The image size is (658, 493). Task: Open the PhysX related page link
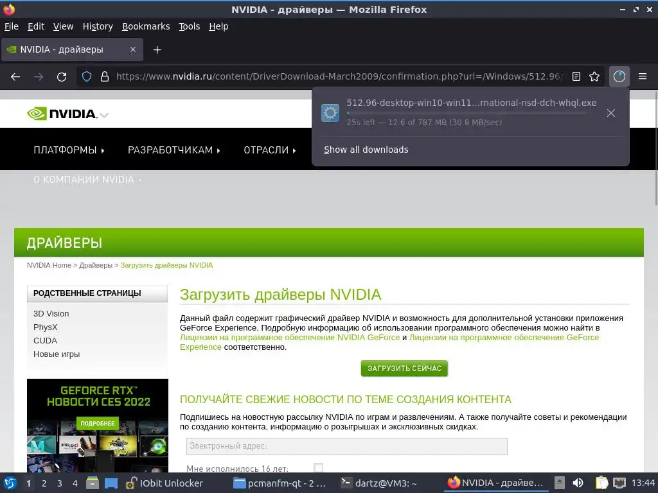[46, 327]
